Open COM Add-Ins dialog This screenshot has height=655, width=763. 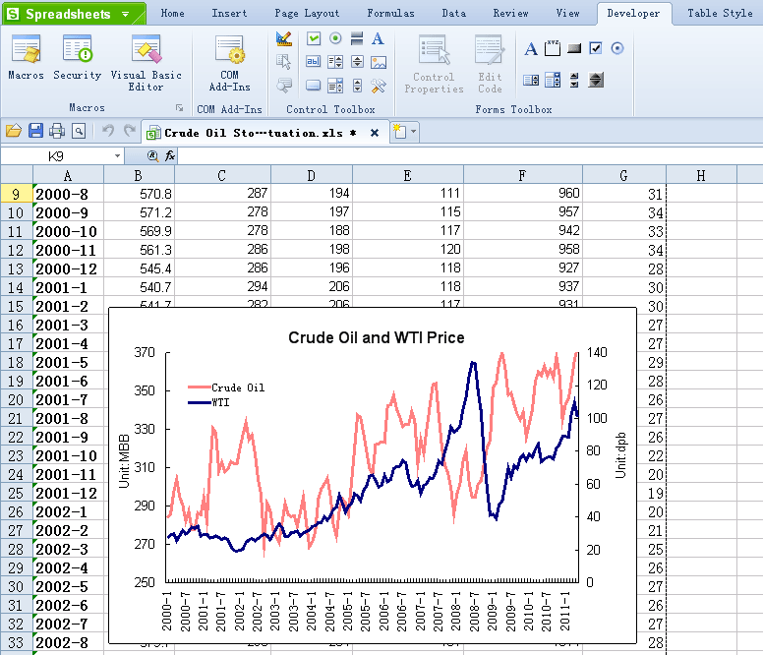[x=229, y=63]
